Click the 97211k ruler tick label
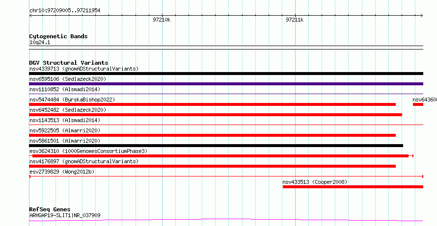Viewport: 437px width, 226px height. click(295, 20)
